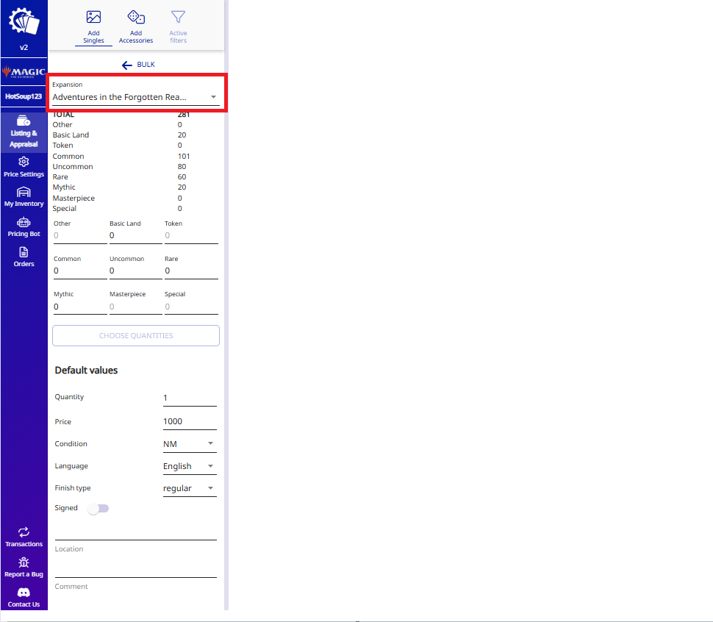Click the Uncommon quantity field
Screen dimensions: 713x622
tap(135, 271)
